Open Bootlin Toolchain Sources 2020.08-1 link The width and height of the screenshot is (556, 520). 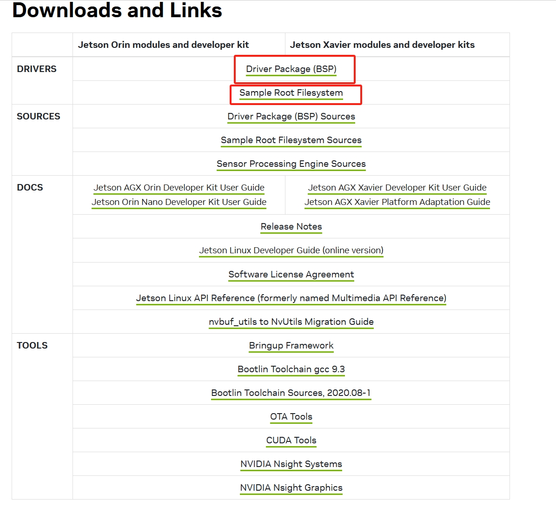tap(291, 393)
